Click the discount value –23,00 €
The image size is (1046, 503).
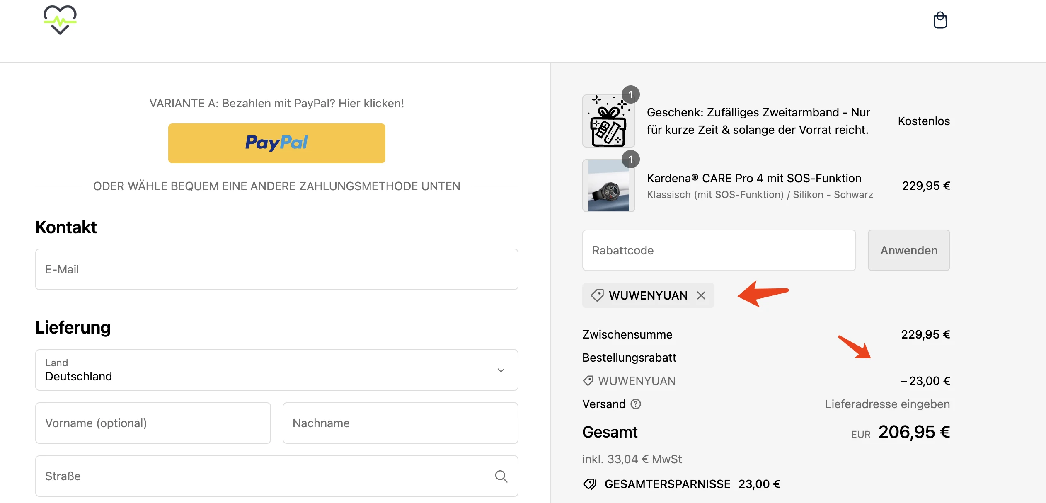click(x=925, y=381)
